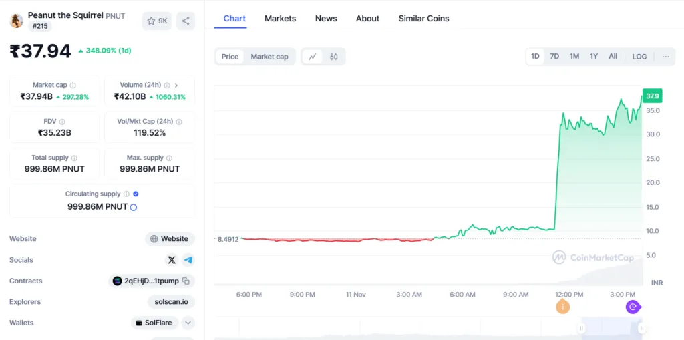
Task: Click Total supply info icon
Action: pos(74,158)
